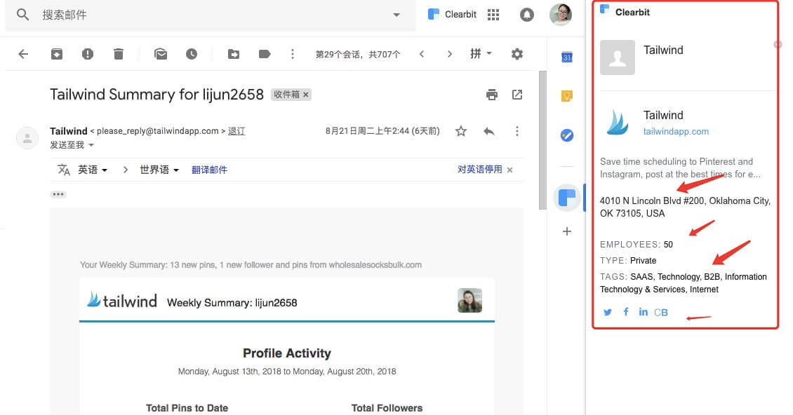Click the Tailwind contact avatar in Clearbit

[x=617, y=57]
